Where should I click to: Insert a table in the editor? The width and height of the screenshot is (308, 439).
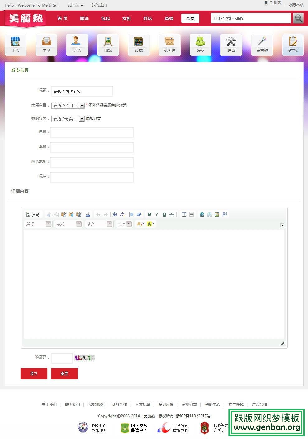(184, 214)
